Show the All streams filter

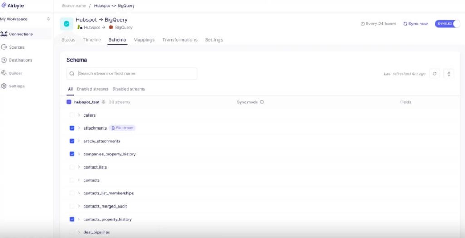coord(70,89)
